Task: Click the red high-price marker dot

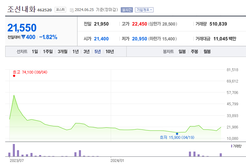Action: [x=14, y=76]
